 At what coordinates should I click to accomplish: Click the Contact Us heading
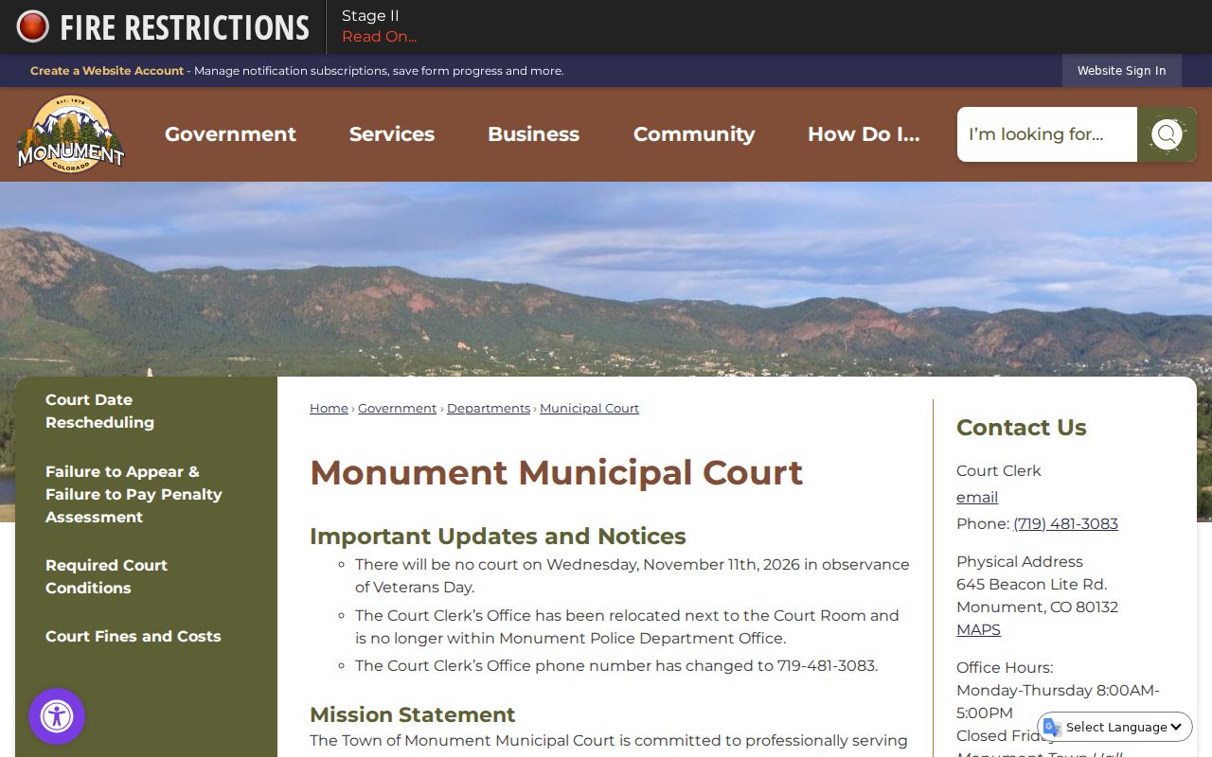(x=1022, y=428)
